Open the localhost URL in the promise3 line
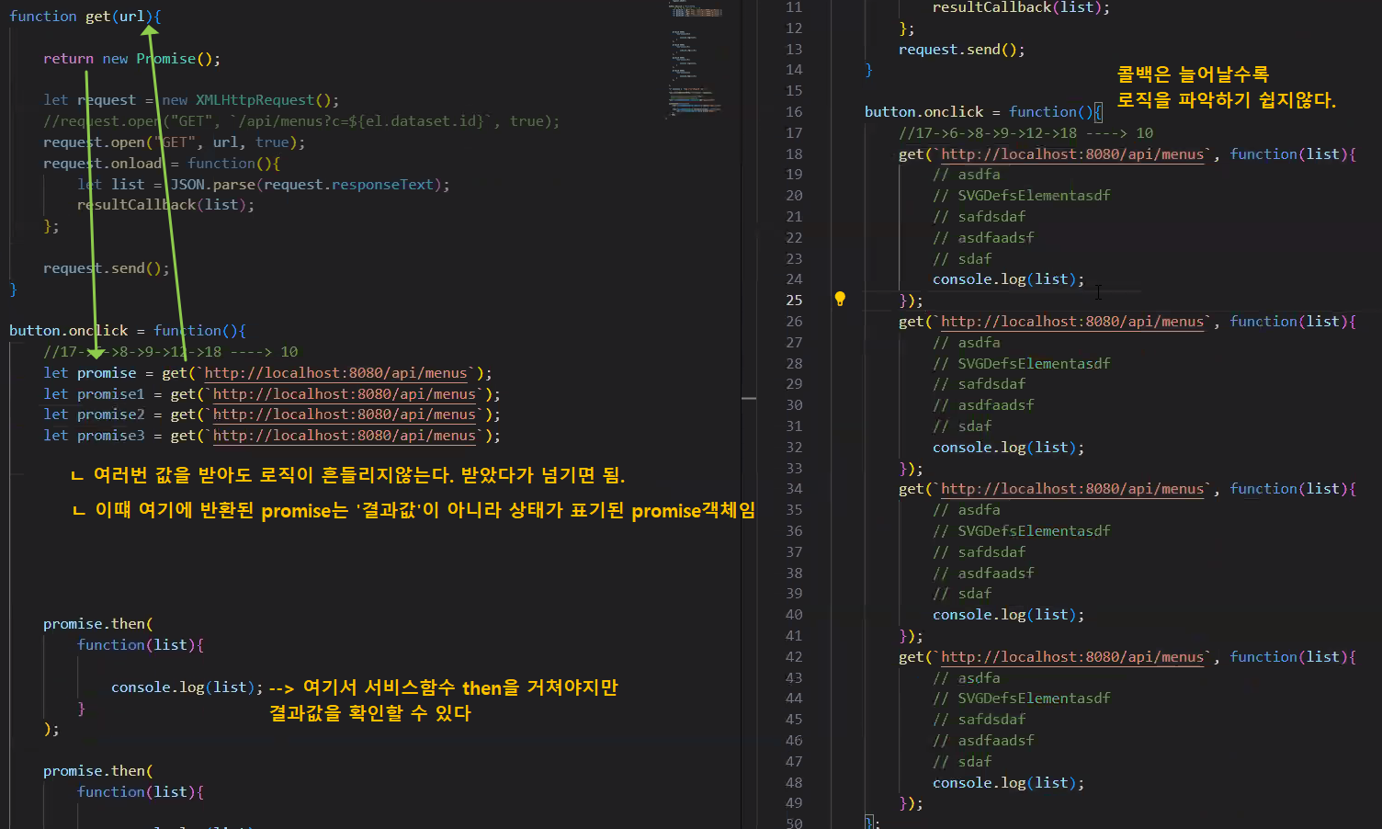Screen dimensions: 1382x829 point(345,436)
